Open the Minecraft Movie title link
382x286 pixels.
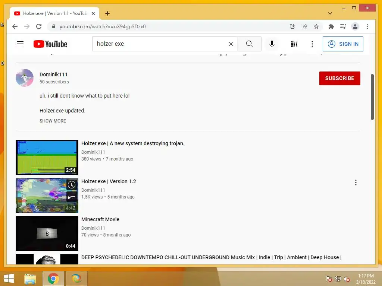(x=100, y=219)
